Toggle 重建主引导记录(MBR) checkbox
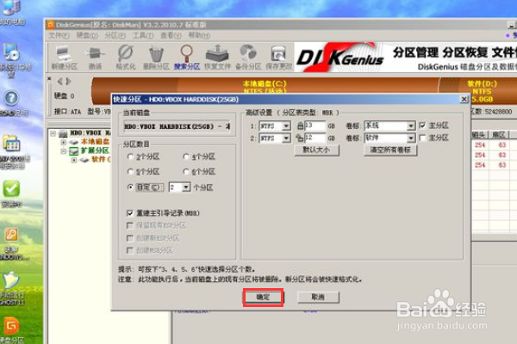This screenshot has height=344, width=517. pos(130,213)
